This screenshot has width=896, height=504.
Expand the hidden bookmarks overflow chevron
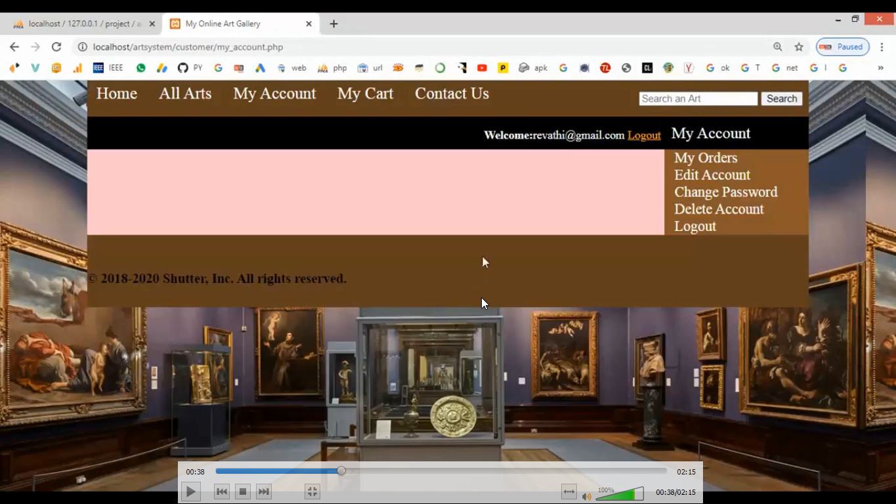(x=880, y=68)
